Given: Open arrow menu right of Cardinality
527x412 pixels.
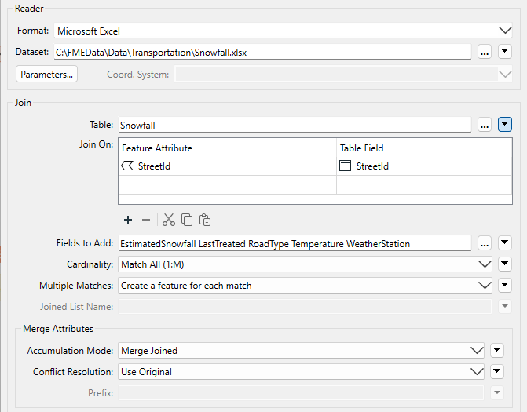Looking at the screenshot, I should click(x=505, y=264).
